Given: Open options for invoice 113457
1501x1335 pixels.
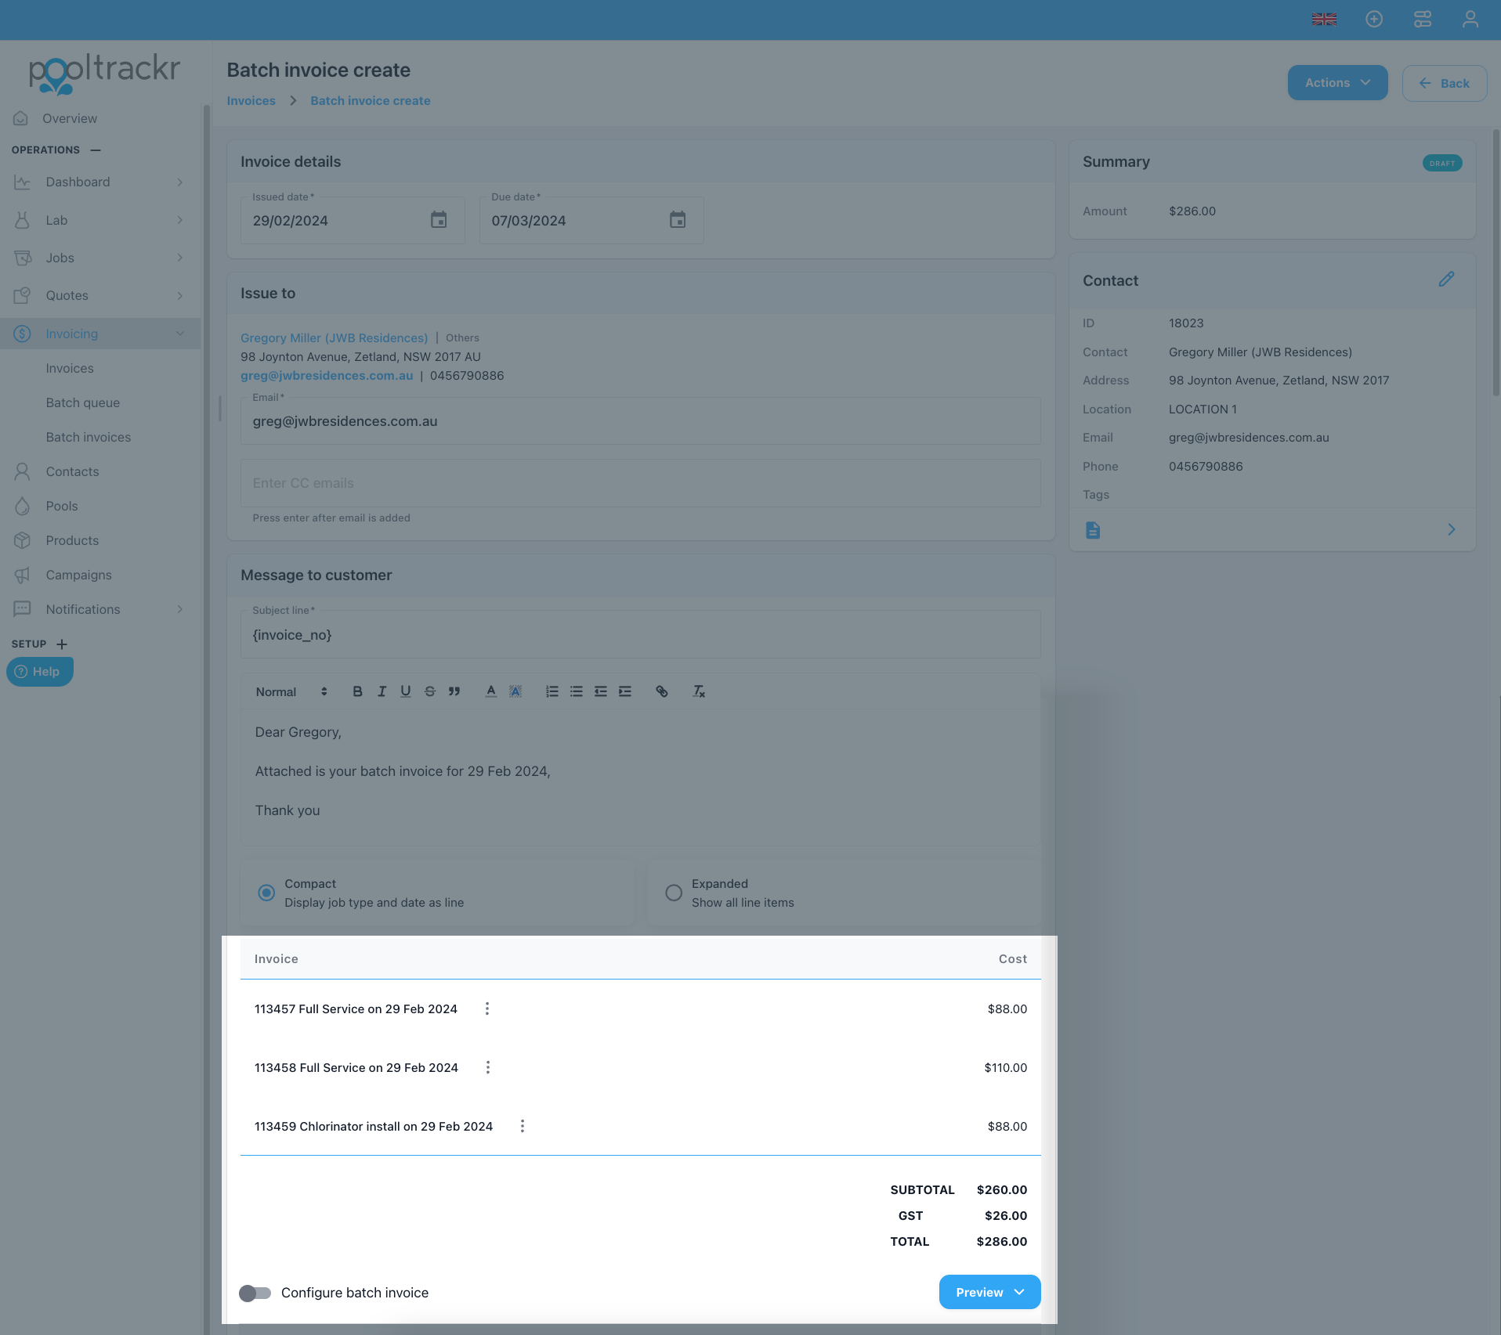Looking at the screenshot, I should [487, 1008].
